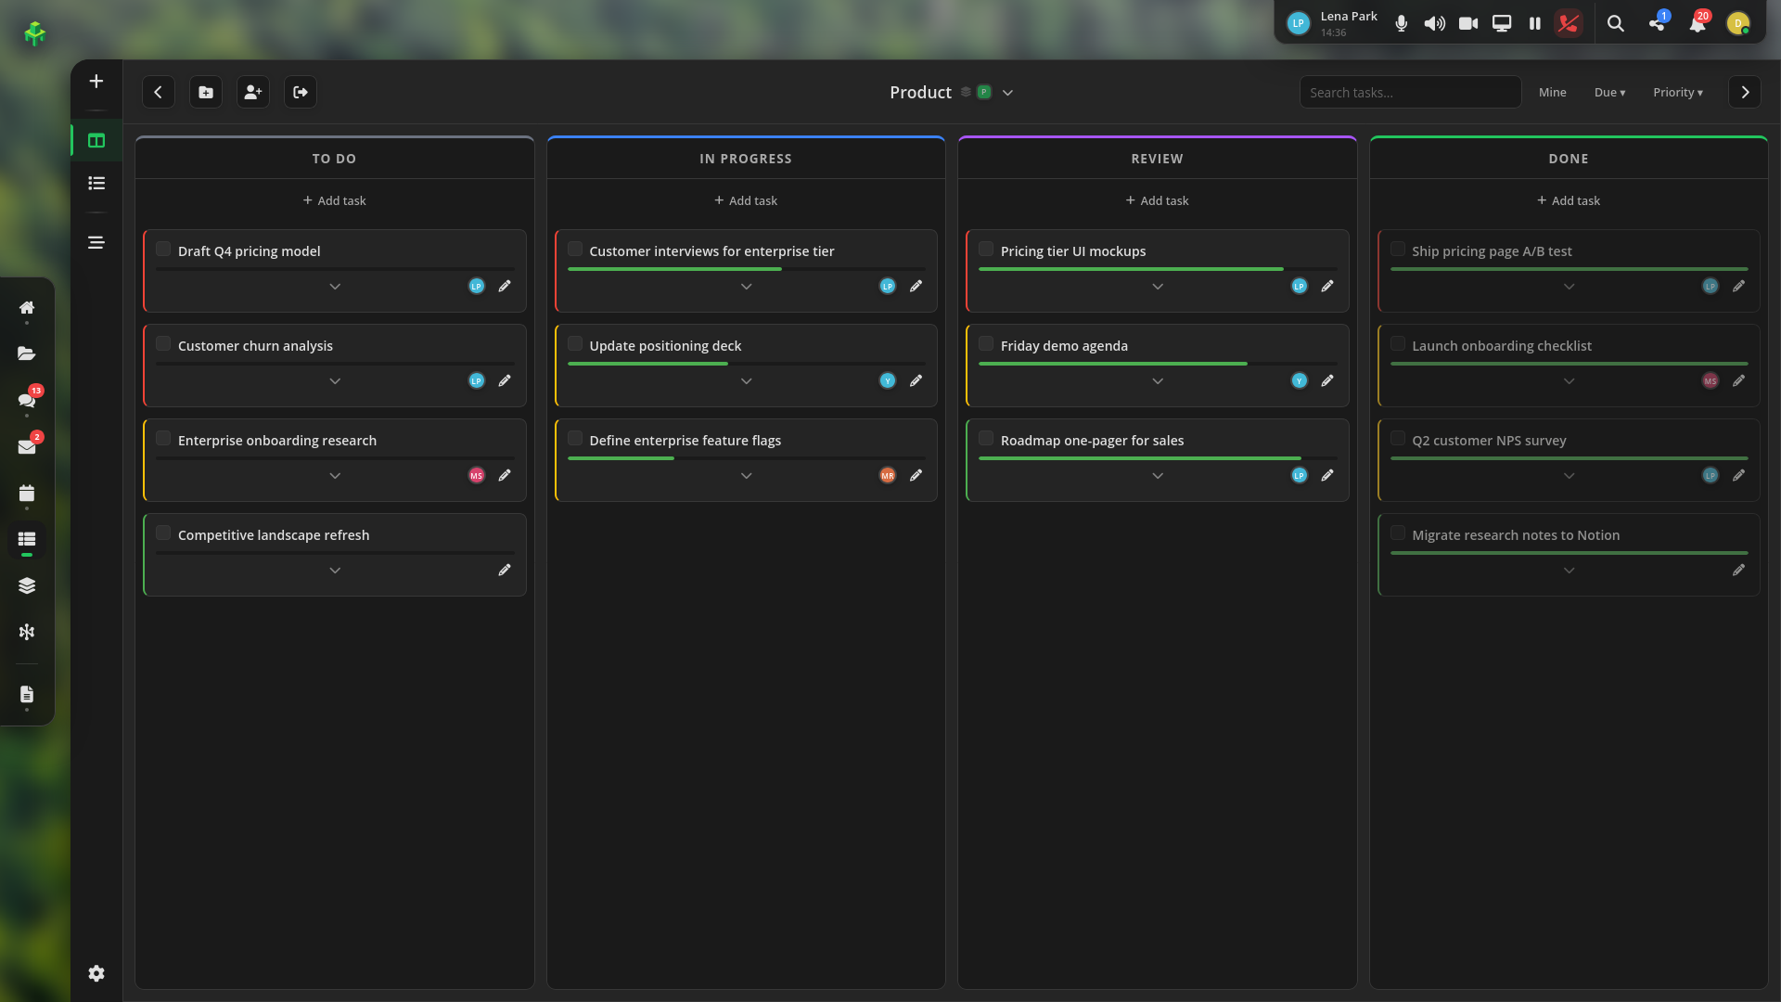Expand the Customer churn analysis card

coord(335,381)
